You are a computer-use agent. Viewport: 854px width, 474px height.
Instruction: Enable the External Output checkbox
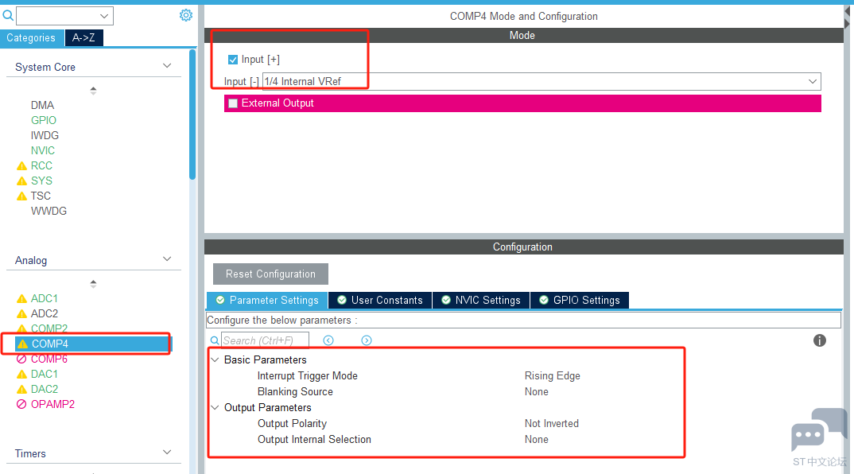pos(233,103)
